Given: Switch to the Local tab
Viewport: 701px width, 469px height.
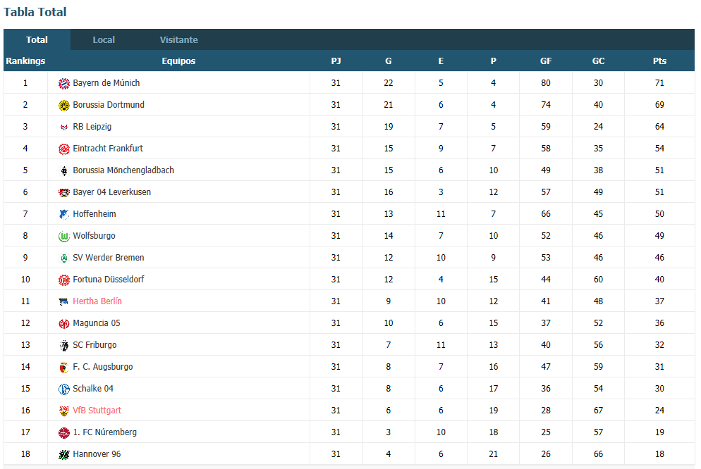Looking at the screenshot, I should tap(104, 39).
